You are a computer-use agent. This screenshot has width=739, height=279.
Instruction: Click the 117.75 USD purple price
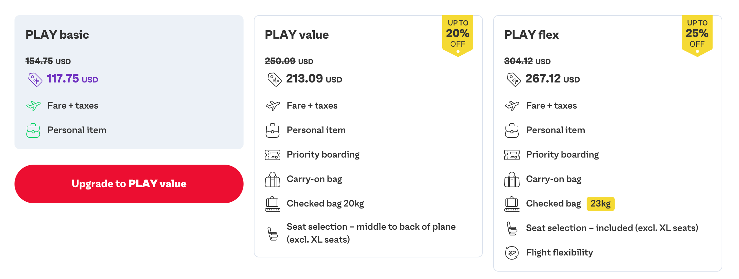coord(72,79)
